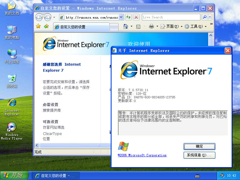The image size is (240, 180).
Task: Add current page to Favorites
Action: (x=46, y=26)
